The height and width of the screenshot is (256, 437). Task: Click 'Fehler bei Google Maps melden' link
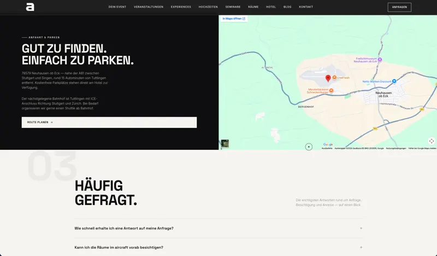(422, 149)
